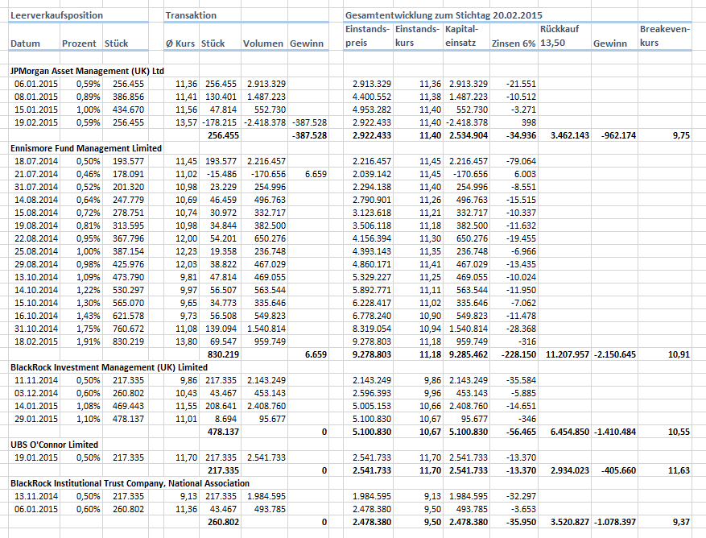This screenshot has width=706, height=538.
Task: Click the Breakevenkurs value 10,55
Action: [x=679, y=432]
